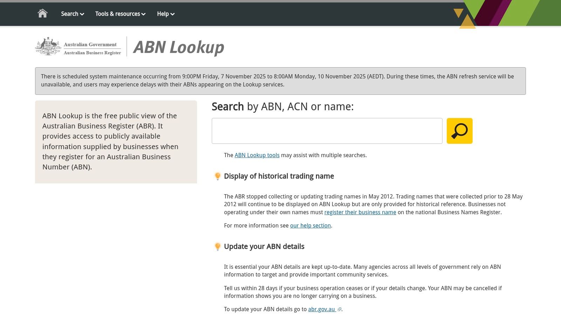Click the external link icon after abr.gov.au
The image size is (561, 315).
(x=339, y=309)
